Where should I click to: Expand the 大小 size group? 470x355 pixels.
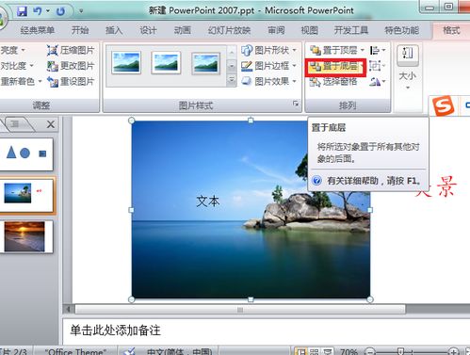coord(408,68)
